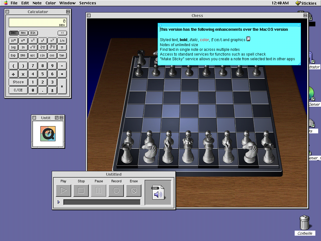Click the decimal point key
This screenshot has width=321, height=241.
click(42, 90)
